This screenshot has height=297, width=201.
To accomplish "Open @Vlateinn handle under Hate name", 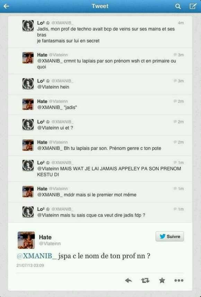I will click(x=50, y=243).
